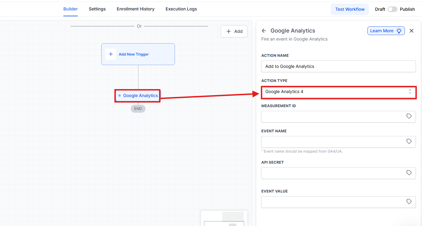This screenshot has width=422, height=226.
Task: Open the Execution Logs tab
Action: 181,9
